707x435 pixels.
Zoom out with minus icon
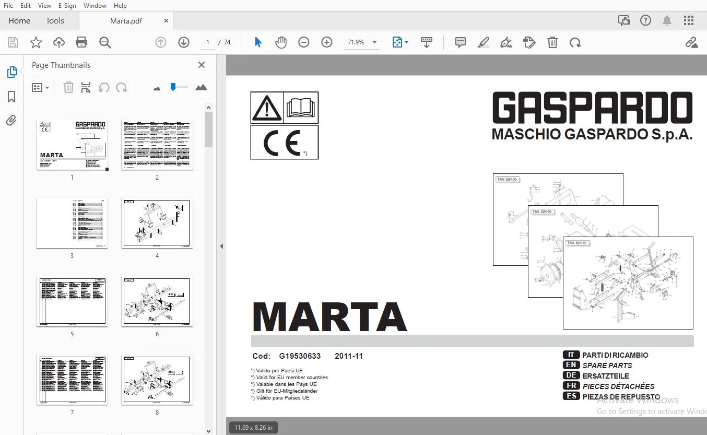(304, 42)
